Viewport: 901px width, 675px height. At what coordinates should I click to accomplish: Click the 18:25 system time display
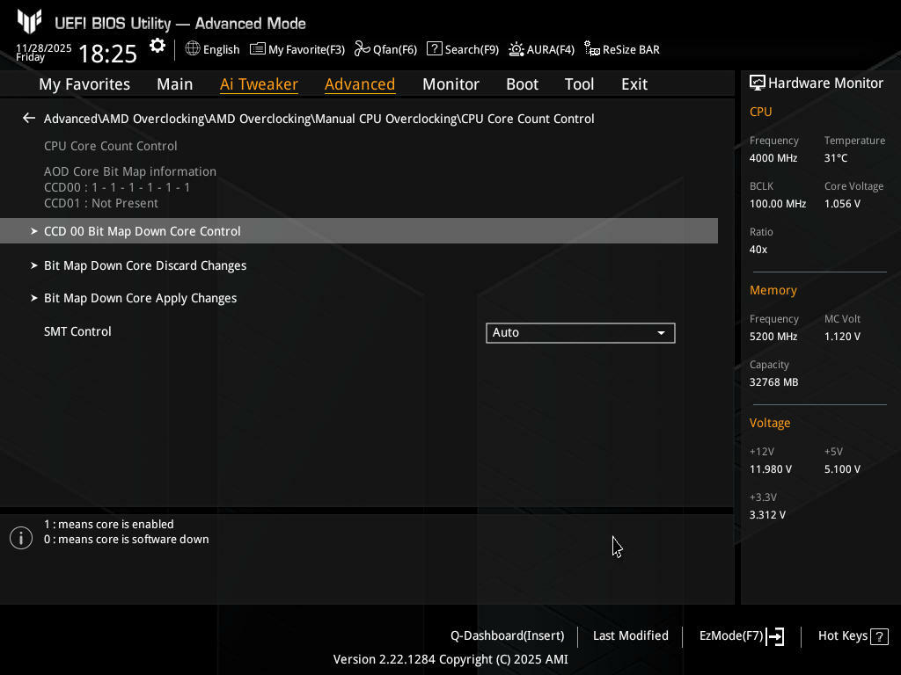click(107, 54)
